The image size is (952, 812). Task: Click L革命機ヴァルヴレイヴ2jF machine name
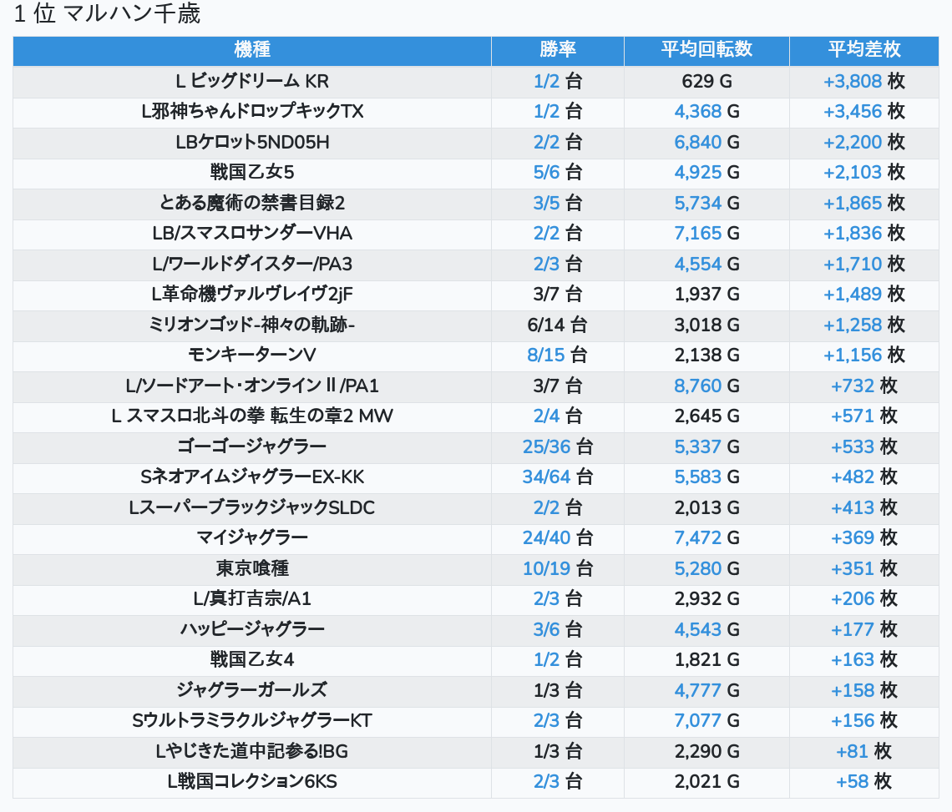(x=252, y=295)
